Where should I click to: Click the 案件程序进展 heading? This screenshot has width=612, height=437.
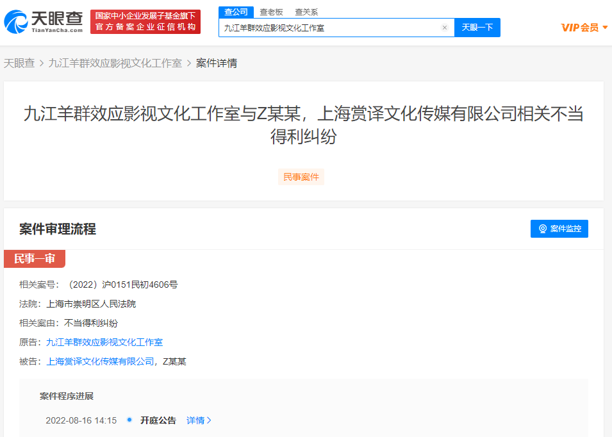click(x=67, y=396)
